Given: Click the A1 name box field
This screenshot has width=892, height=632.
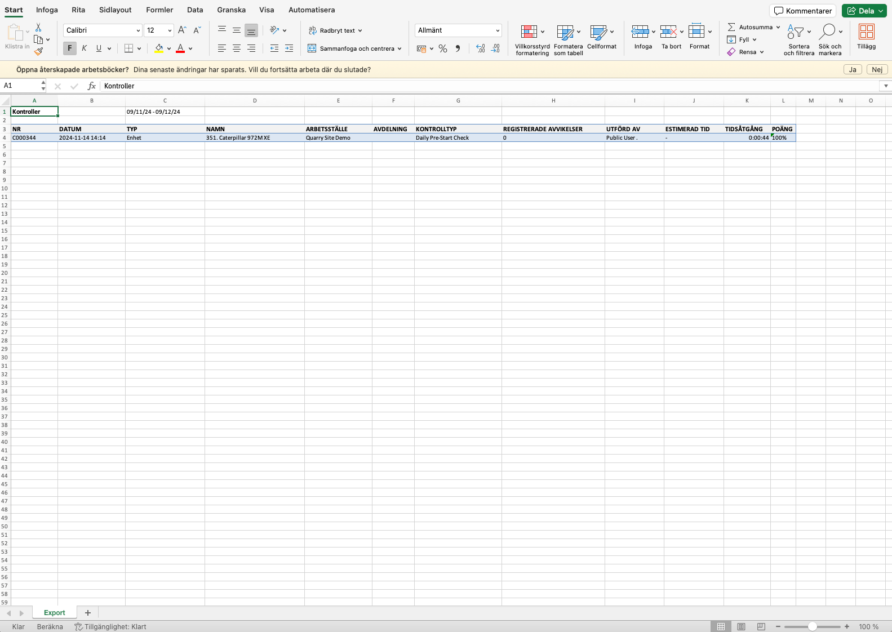Looking at the screenshot, I should tap(21, 86).
